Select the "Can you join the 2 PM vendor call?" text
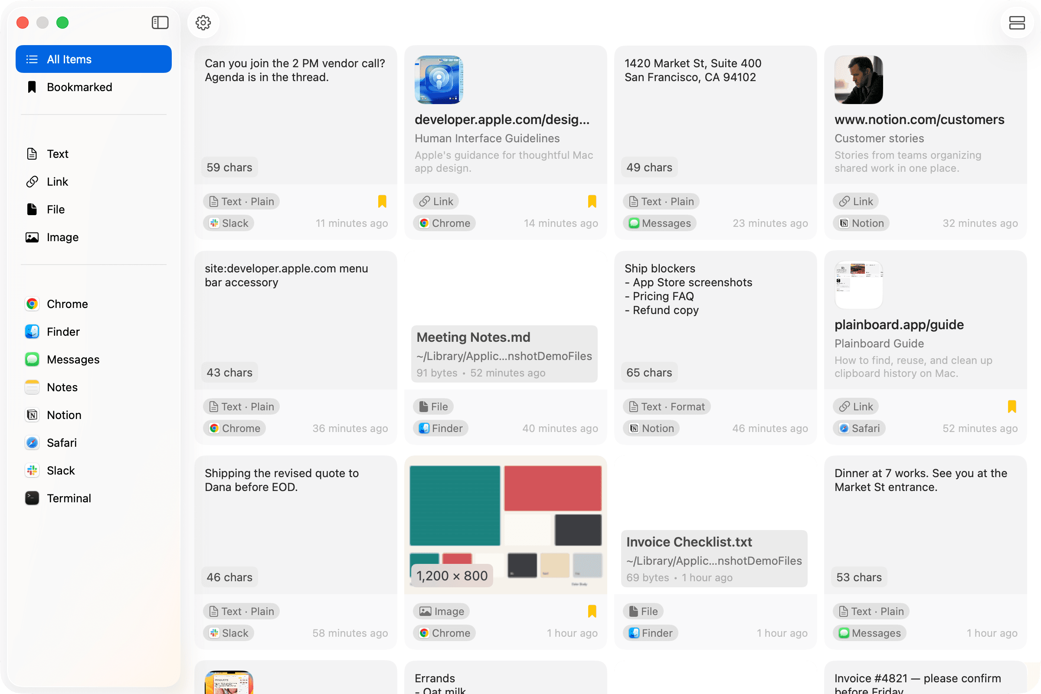 point(295,63)
